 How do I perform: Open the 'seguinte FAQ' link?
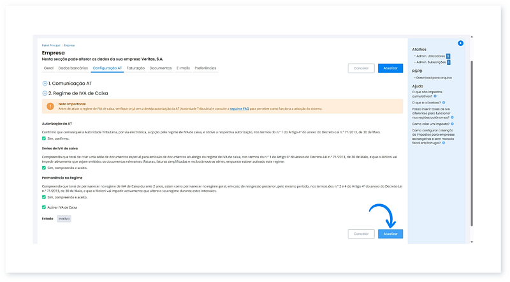point(240,108)
